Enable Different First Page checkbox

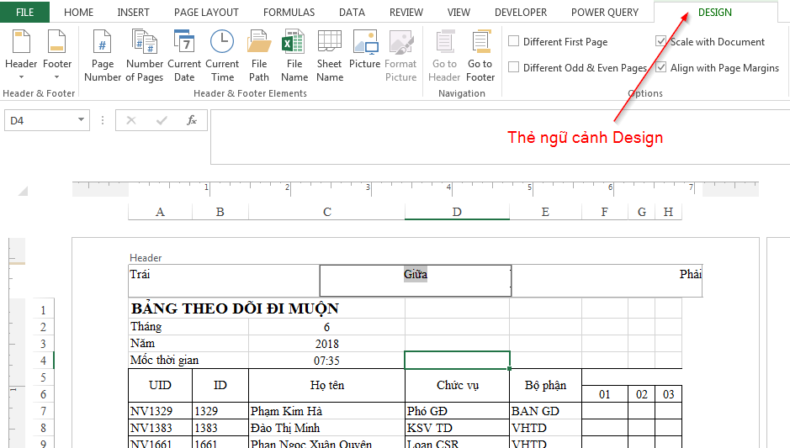pyautogui.click(x=513, y=41)
